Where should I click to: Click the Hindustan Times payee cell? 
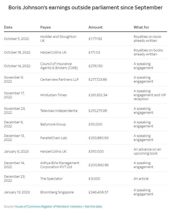tap(54, 95)
